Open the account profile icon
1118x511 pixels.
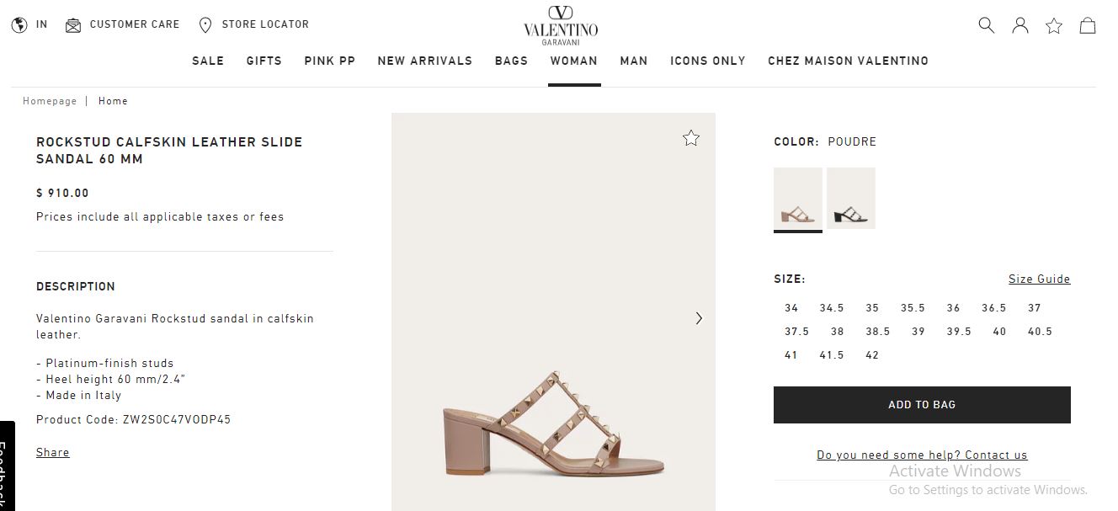pos(1020,25)
